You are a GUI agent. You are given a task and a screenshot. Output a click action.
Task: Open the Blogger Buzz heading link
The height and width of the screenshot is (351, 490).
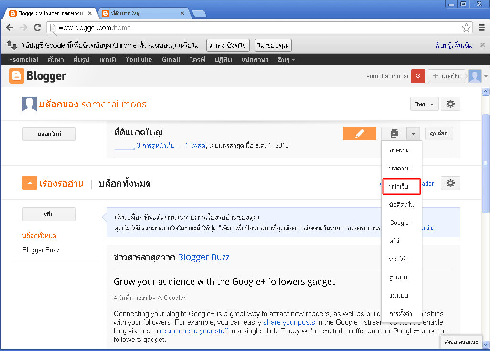pyautogui.click(x=204, y=257)
